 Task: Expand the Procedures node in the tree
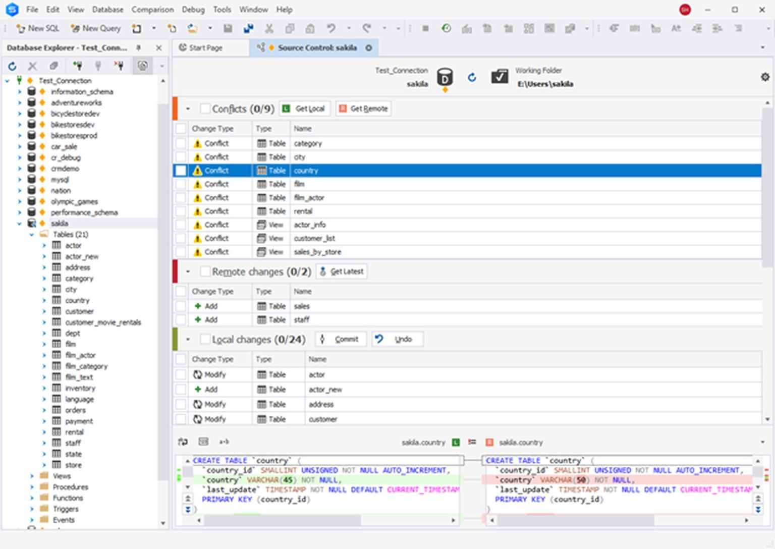click(32, 487)
